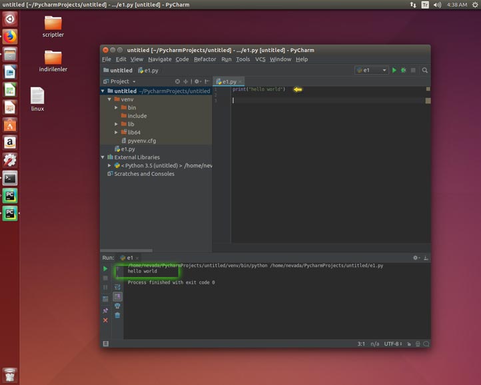Open Firefox from the Ubuntu launcher

[x=10, y=37]
